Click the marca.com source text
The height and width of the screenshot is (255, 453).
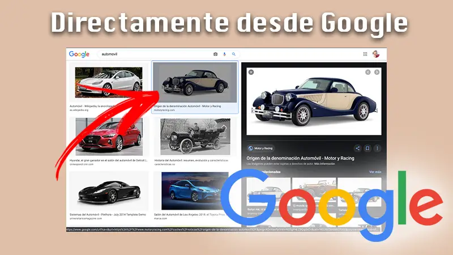(161, 219)
